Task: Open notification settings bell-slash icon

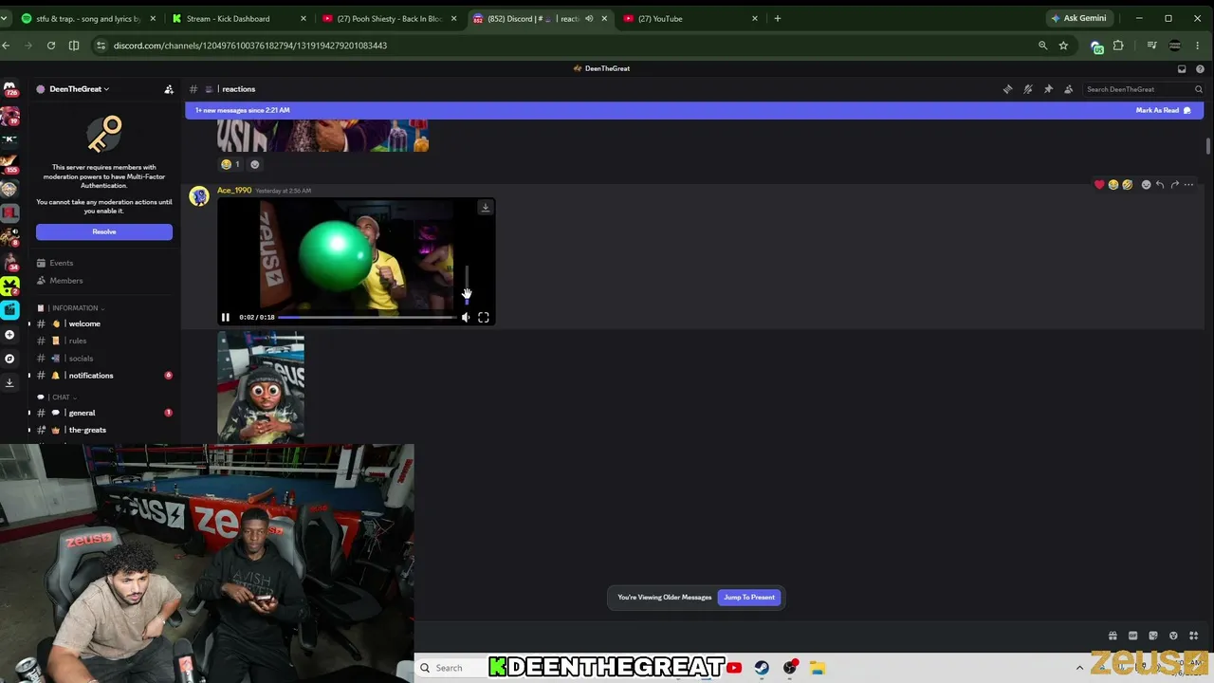Action: [1028, 89]
